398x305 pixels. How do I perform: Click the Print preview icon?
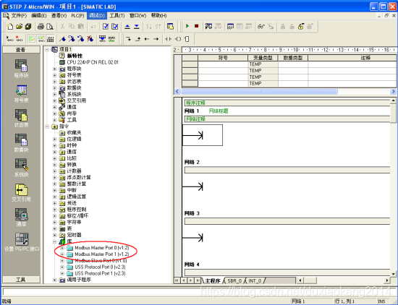coord(50,26)
